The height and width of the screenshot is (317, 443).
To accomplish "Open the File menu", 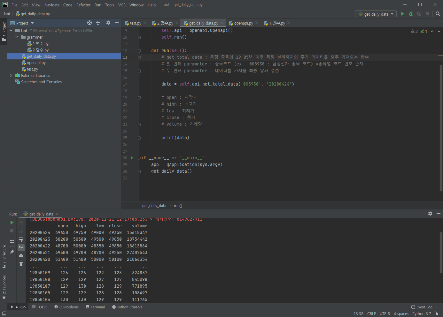I will click(x=14, y=5).
